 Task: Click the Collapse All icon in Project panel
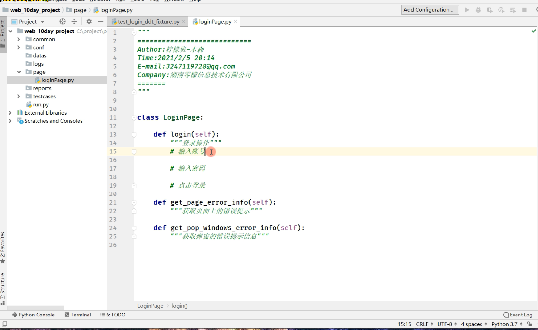[x=74, y=21]
